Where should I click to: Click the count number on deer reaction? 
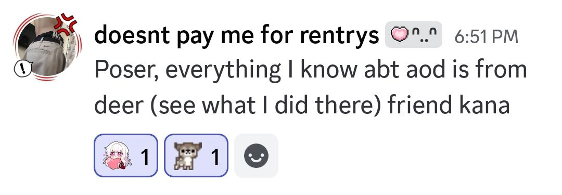[215, 157]
